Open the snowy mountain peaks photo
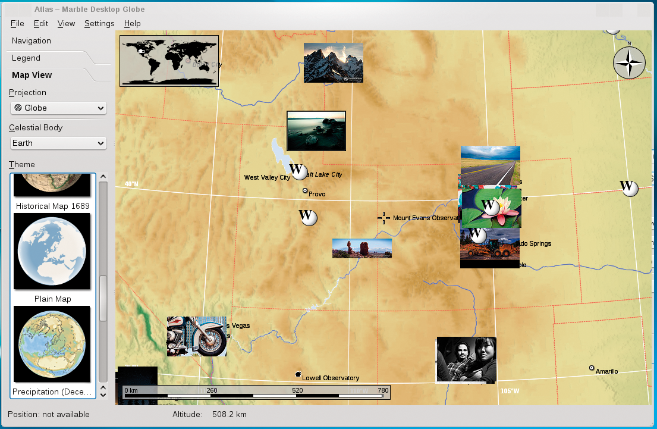 tap(334, 62)
